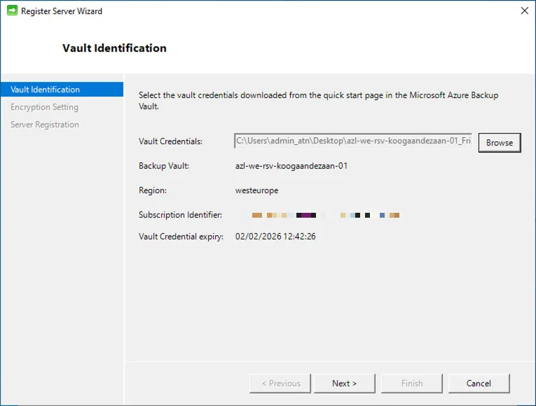Screen dimensions: 536x406
Task: Cancel the registration wizard
Action: pos(479,383)
